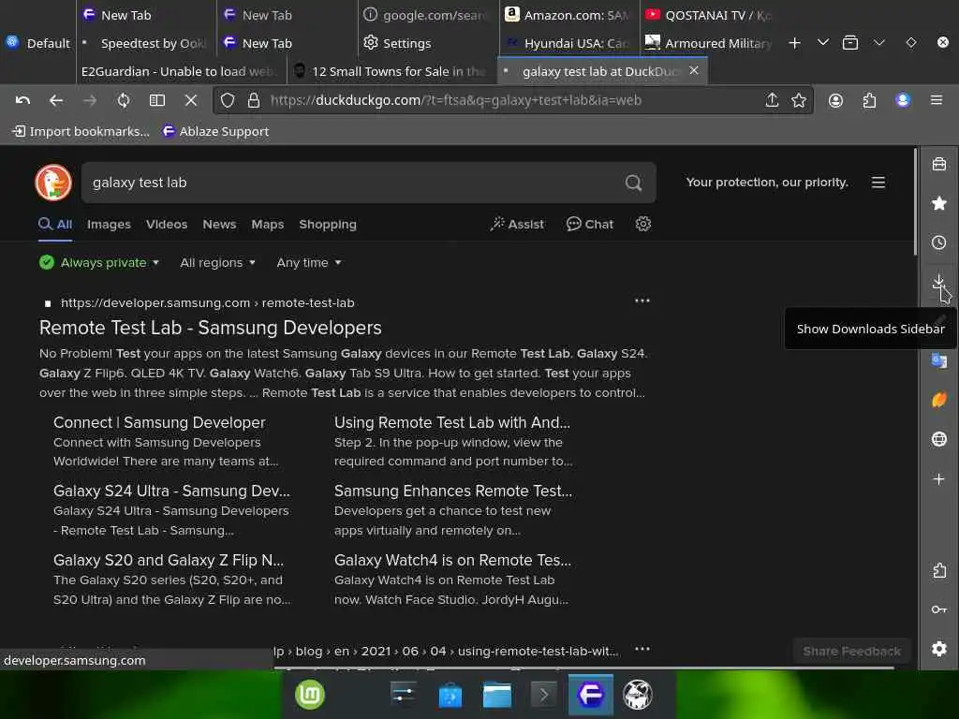This screenshot has height=719, width=959.
Task: Open the account circle toolbar icon
Action: (x=835, y=100)
